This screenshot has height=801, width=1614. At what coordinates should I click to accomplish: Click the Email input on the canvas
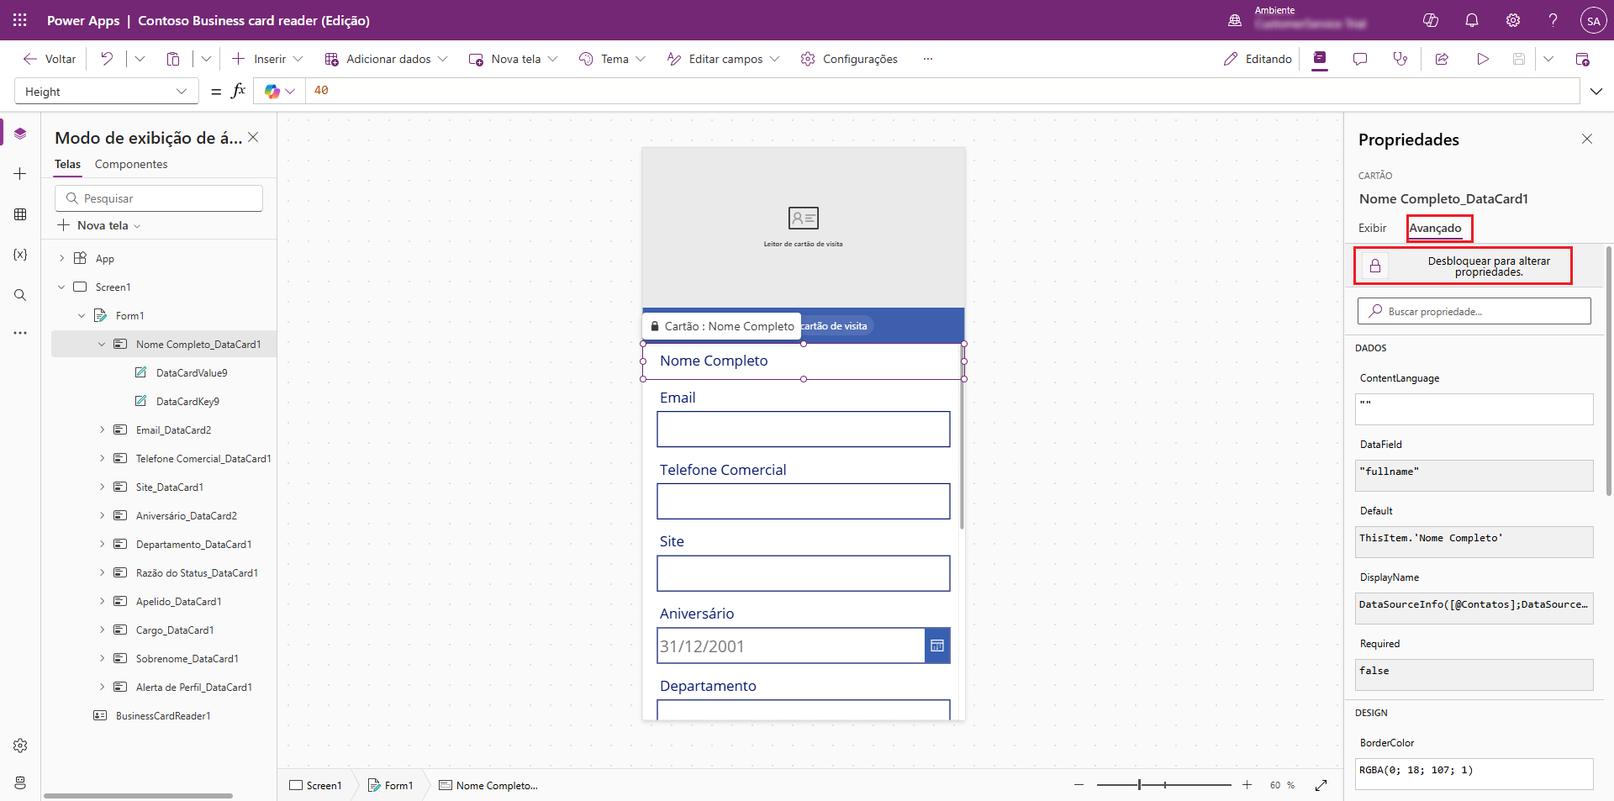pos(804,429)
